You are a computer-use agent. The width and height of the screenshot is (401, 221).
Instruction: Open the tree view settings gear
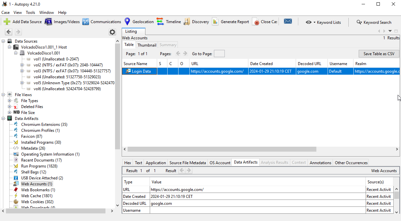point(112,32)
